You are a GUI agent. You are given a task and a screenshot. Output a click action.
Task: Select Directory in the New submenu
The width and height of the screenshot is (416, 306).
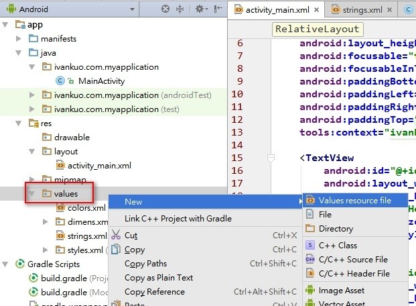point(336,229)
